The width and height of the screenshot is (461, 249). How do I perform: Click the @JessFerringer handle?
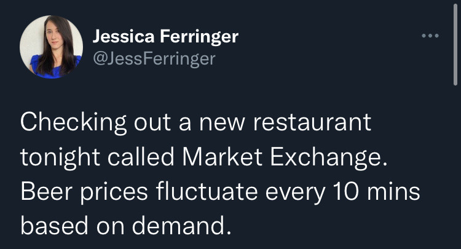[x=154, y=59]
